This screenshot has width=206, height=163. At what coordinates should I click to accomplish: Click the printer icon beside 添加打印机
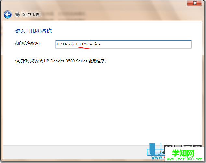click(17, 14)
